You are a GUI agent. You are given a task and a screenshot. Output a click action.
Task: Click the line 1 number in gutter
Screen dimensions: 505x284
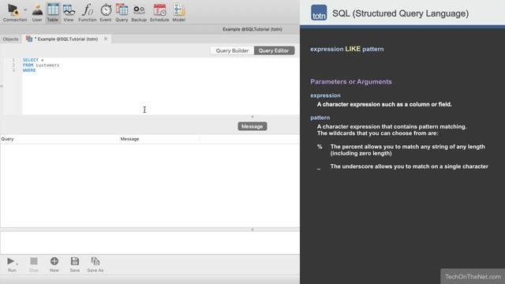coord(13,60)
